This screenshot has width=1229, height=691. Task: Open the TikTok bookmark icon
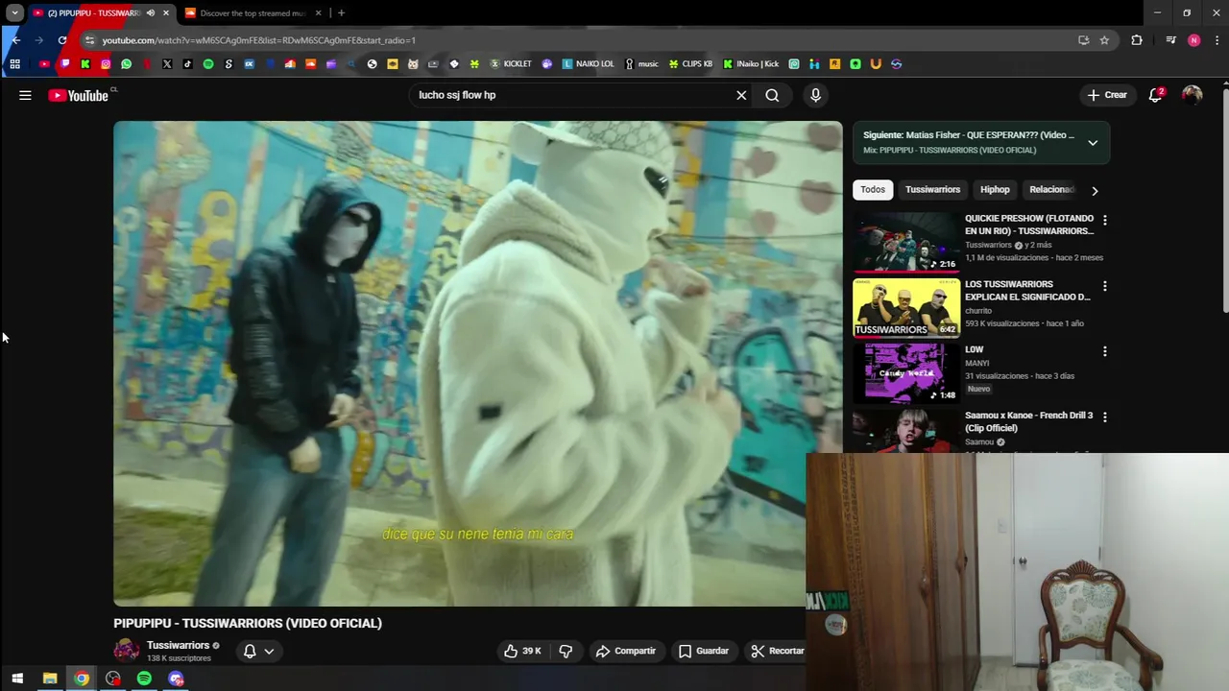click(187, 64)
